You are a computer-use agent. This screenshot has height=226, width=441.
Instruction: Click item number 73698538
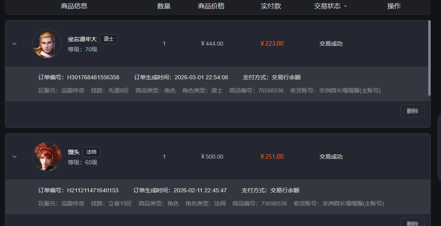(x=274, y=203)
